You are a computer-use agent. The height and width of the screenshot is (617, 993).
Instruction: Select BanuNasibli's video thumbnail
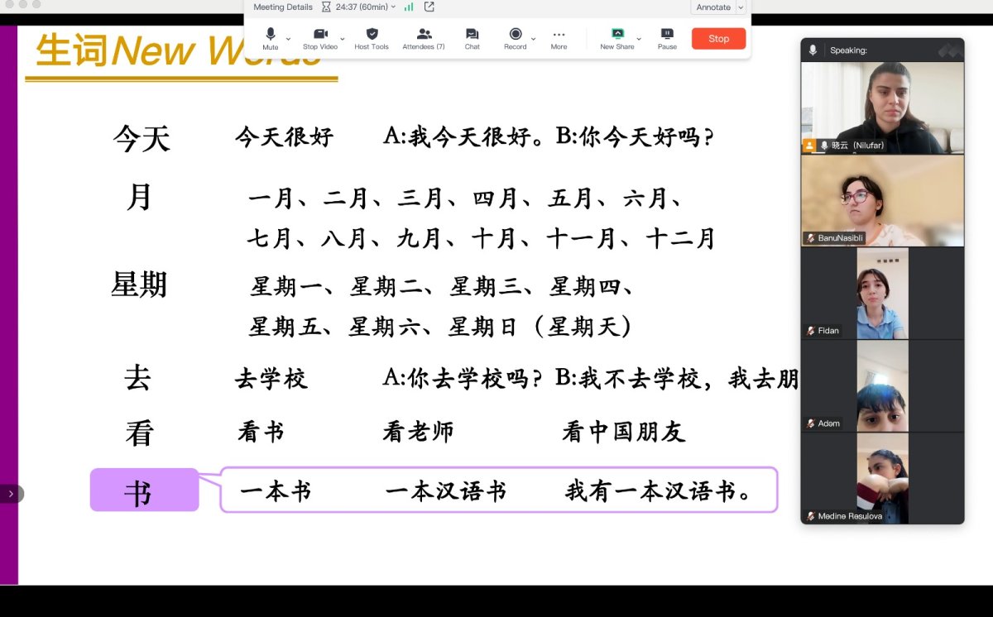(882, 200)
